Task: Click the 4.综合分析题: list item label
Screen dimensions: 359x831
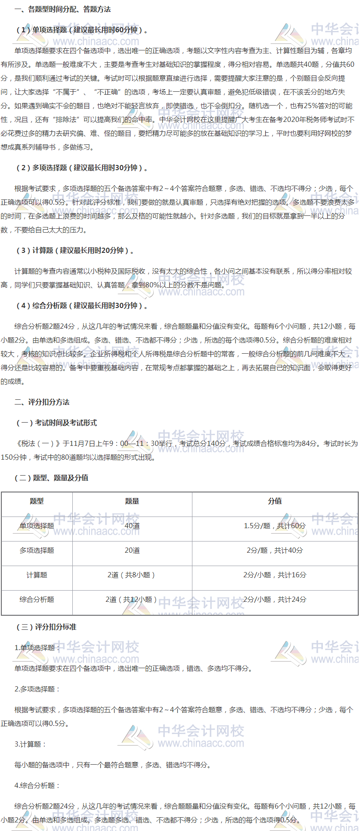Action: [37, 785]
